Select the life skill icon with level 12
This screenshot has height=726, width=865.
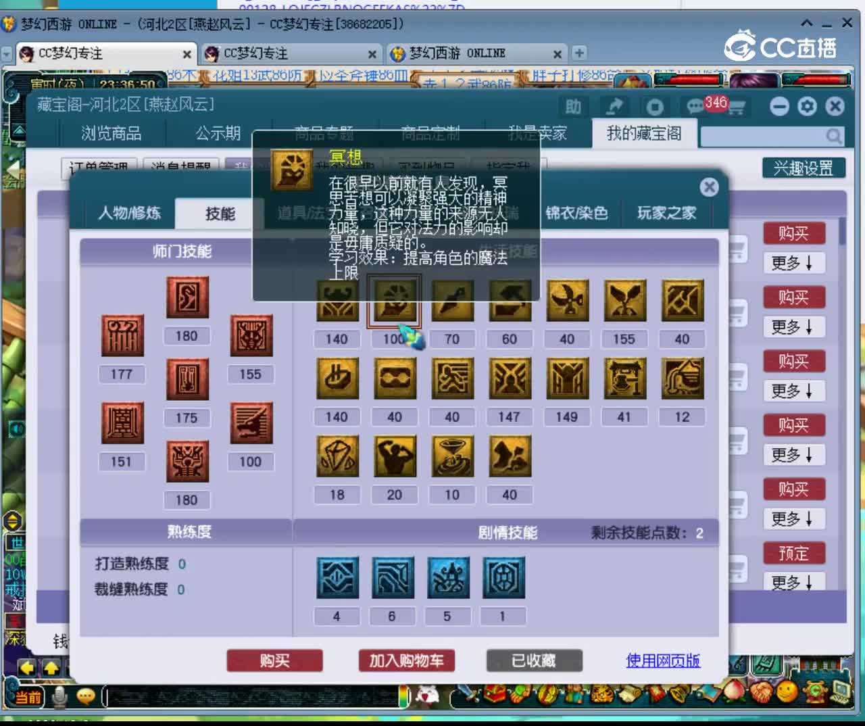click(x=682, y=379)
